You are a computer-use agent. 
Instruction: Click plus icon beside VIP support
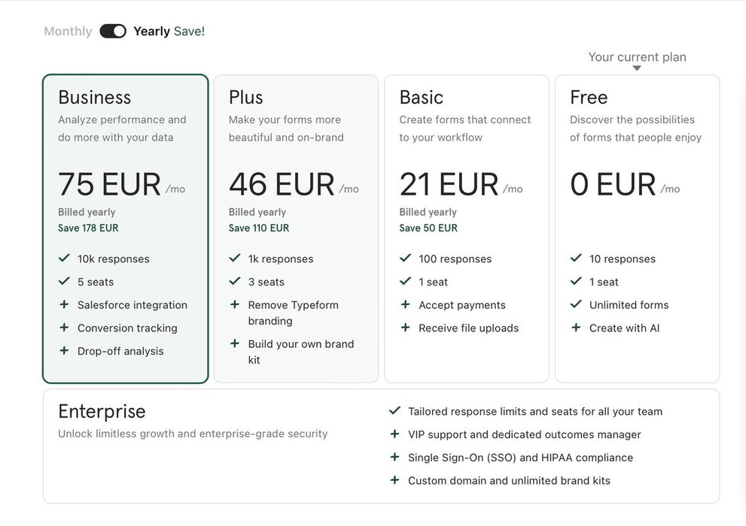tap(394, 434)
